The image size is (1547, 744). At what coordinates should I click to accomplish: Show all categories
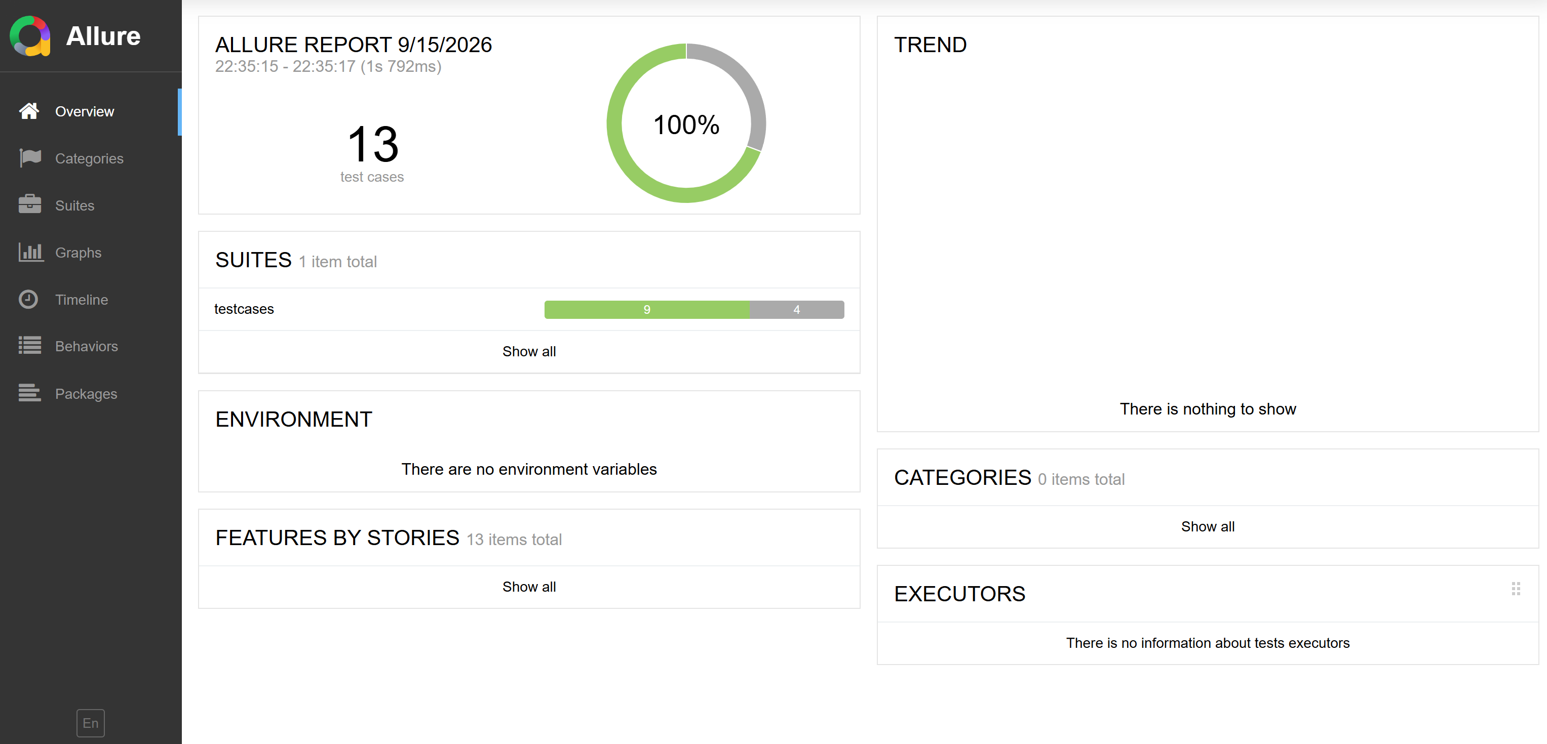pos(1208,527)
